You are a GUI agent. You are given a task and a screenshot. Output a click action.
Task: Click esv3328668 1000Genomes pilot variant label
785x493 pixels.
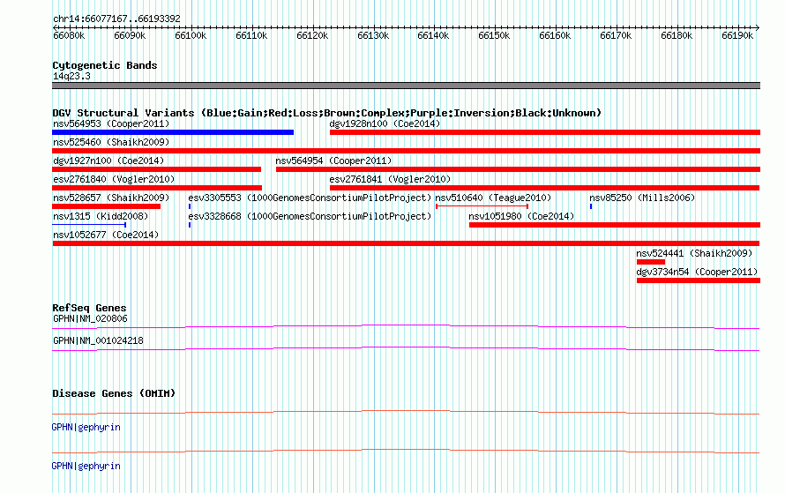[x=310, y=216]
